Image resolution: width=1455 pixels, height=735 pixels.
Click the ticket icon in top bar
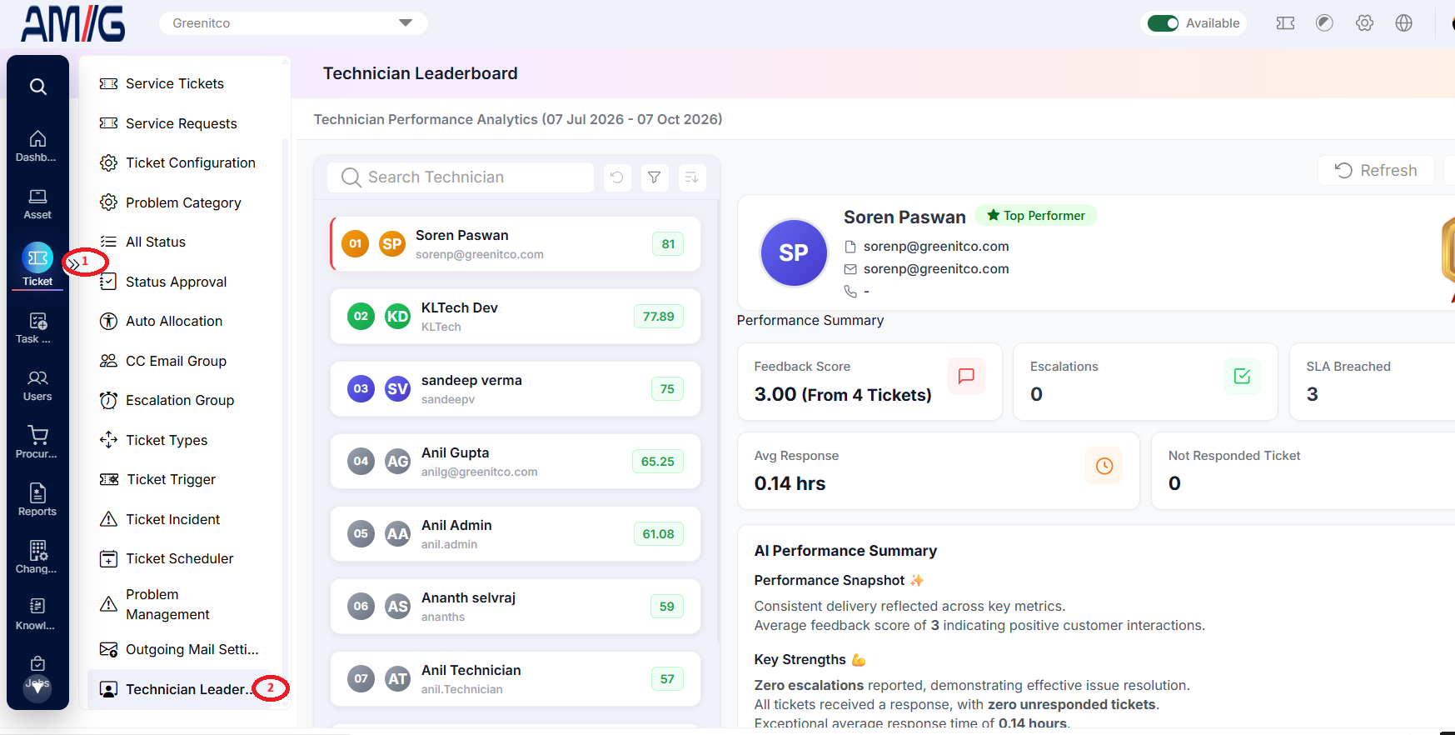tap(1285, 23)
